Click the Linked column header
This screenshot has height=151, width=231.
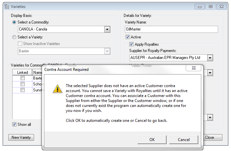click(22, 72)
